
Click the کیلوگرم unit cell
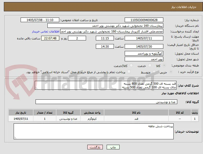click(x=92, y=119)
